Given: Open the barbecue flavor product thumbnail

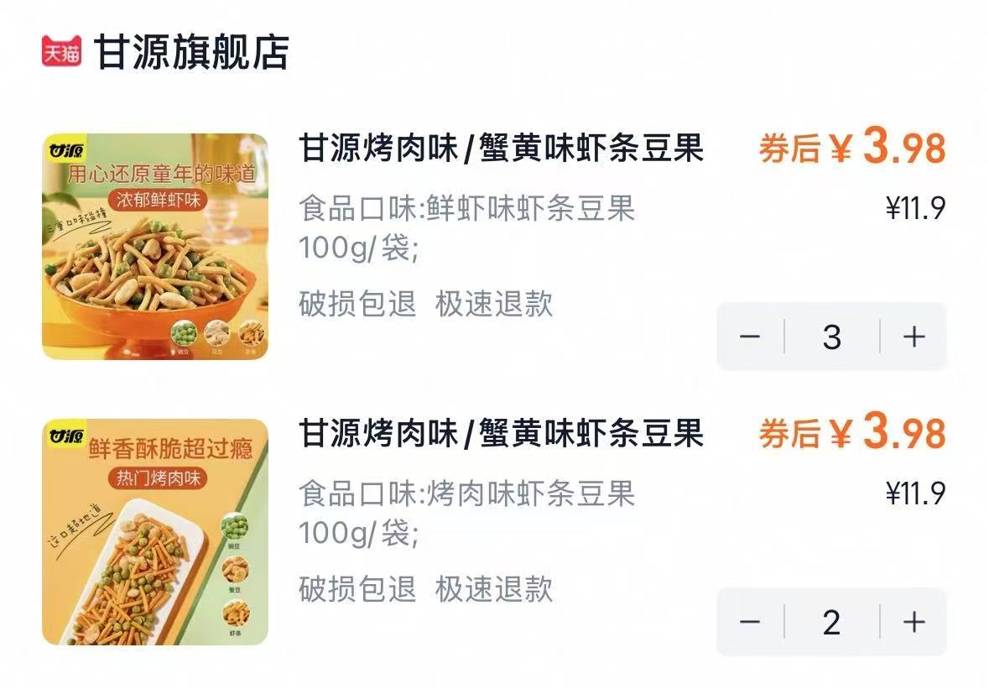Looking at the screenshot, I should [155, 532].
